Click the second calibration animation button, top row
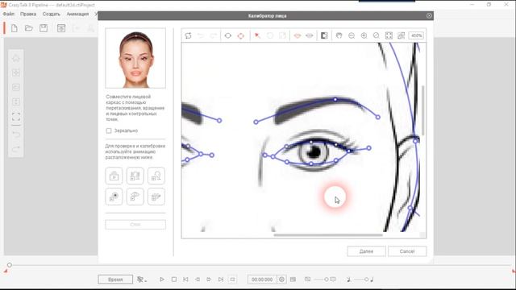Image resolution: width=516 pixels, height=290 pixels. pyautogui.click(x=135, y=176)
